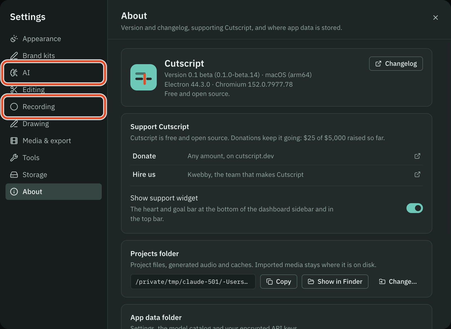Click Change... to pick new projects folder
451x329 pixels.
click(x=398, y=281)
